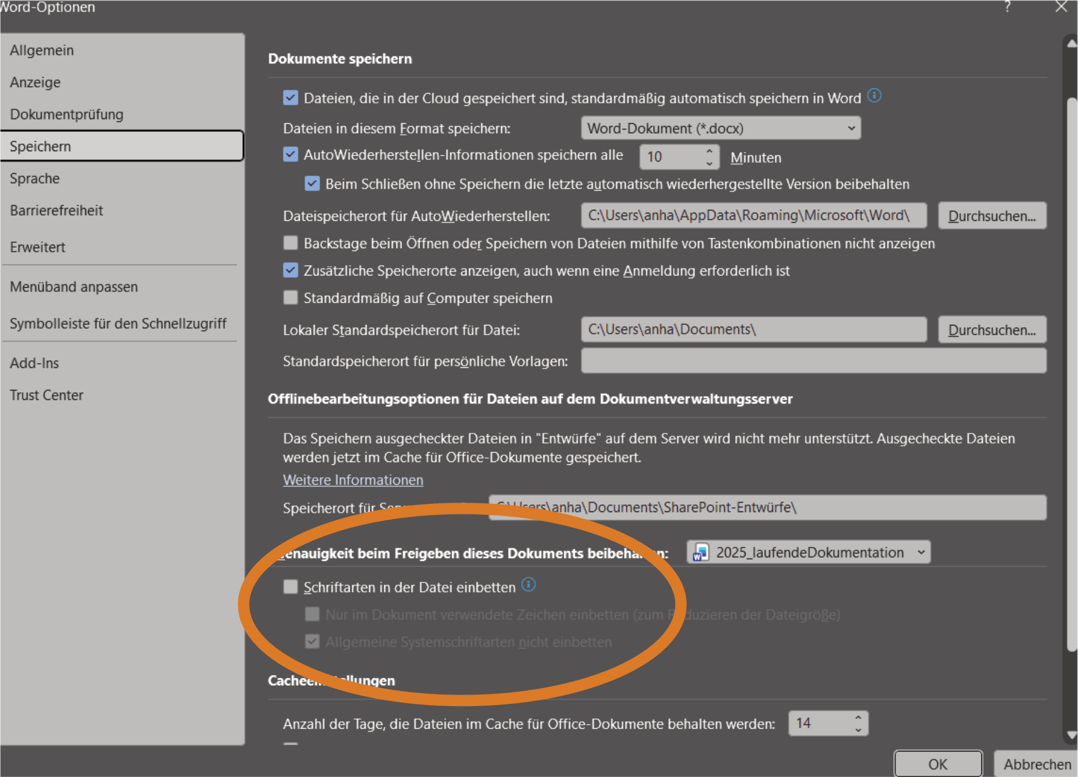The height and width of the screenshot is (777, 1078).
Task: Check Standardmäßig auf Computer speichern
Action: (x=291, y=298)
